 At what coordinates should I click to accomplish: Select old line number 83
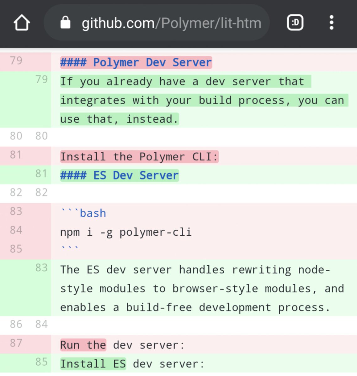click(16, 211)
